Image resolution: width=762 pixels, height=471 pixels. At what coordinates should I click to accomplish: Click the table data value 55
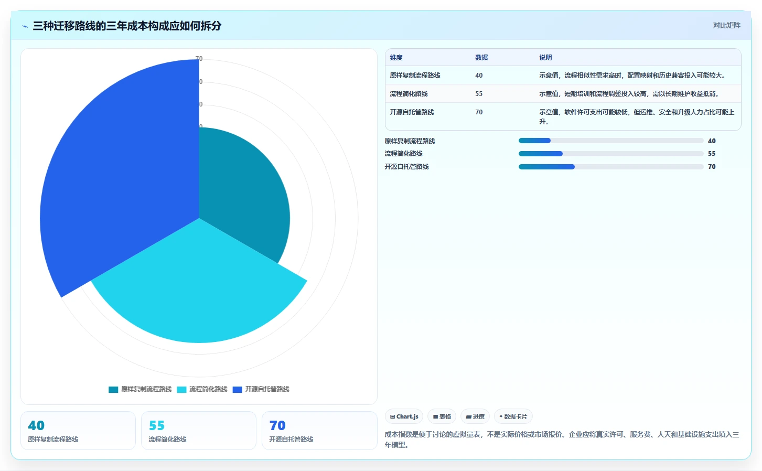479,94
